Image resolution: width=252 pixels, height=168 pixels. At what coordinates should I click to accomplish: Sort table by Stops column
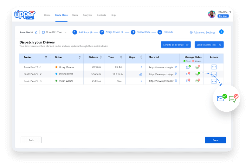(141, 57)
